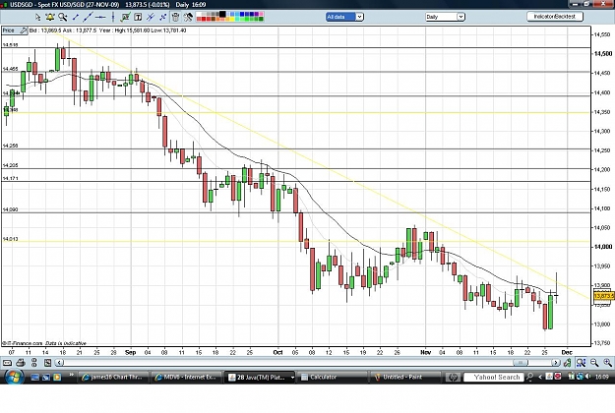Click the printer icon
This screenshot has width=615, height=413.
tap(21, 363)
